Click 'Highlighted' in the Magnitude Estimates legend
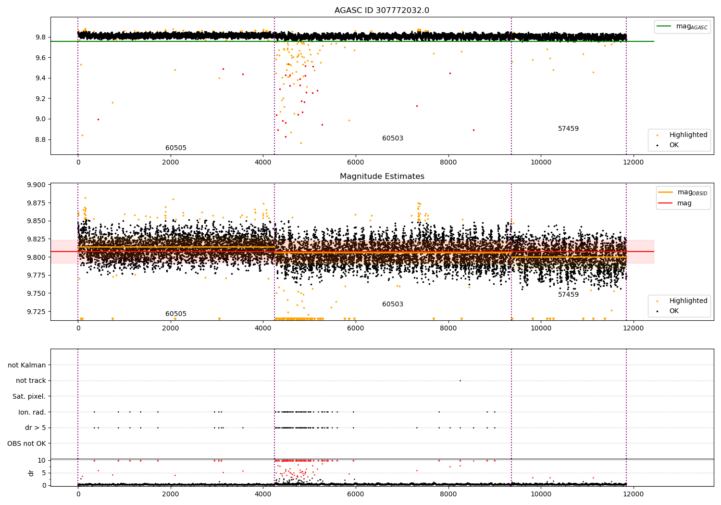 (688, 301)
